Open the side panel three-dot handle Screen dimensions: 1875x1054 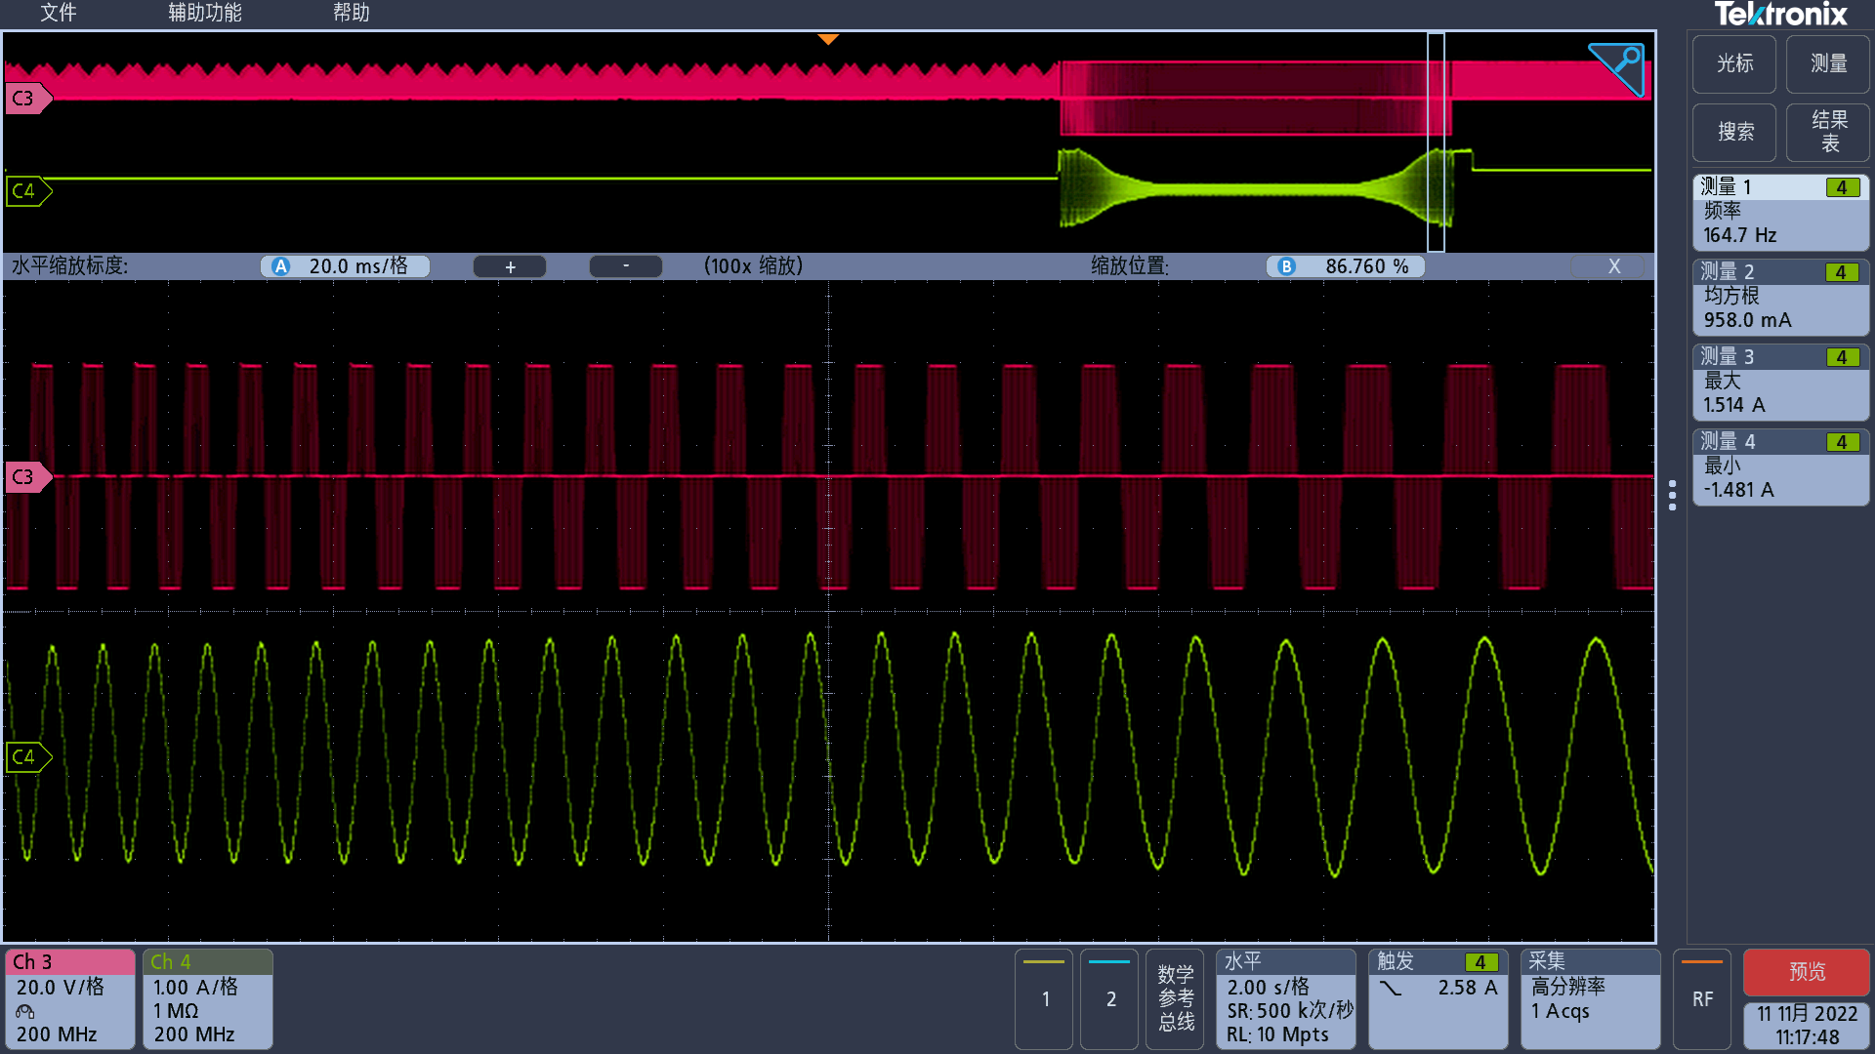[1673, 495]
